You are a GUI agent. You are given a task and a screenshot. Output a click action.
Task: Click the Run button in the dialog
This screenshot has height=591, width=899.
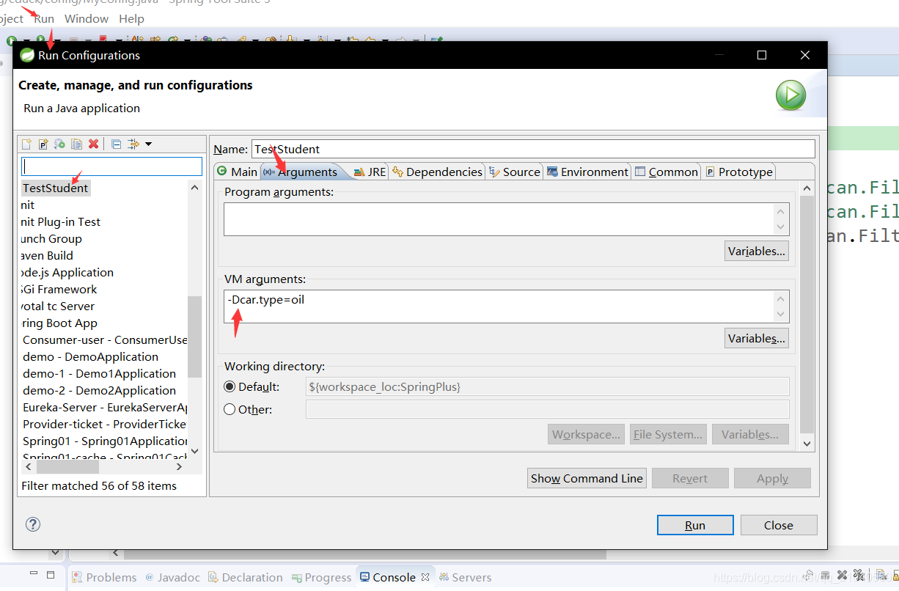(695, 525)
